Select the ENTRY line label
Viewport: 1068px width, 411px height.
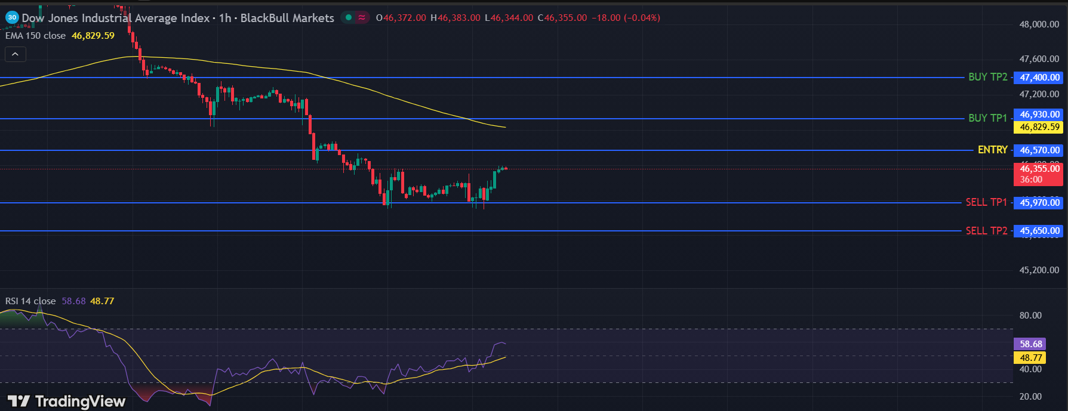(x=992, y=150)
